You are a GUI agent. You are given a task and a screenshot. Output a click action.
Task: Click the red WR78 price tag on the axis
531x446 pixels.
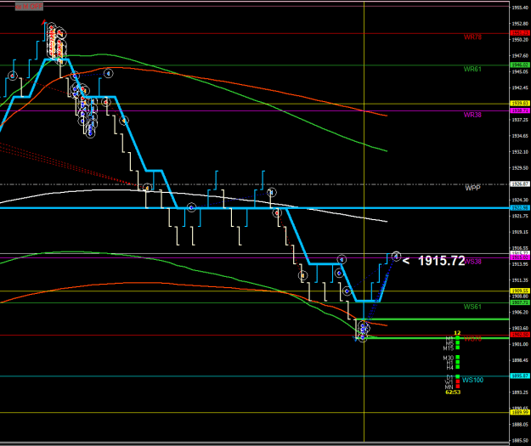(x=520, y=33)
